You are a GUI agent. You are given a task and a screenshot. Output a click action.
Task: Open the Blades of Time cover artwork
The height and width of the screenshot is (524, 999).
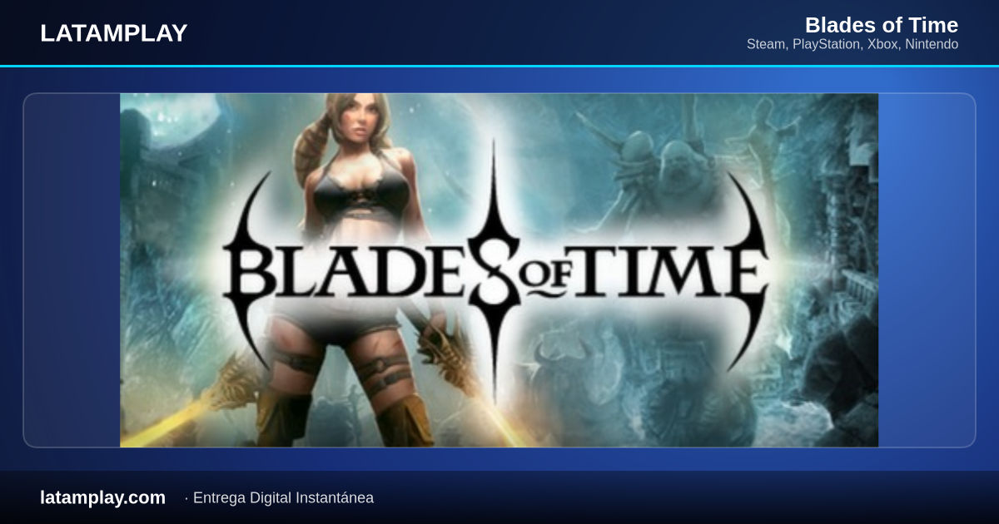[x=499, y=270]
